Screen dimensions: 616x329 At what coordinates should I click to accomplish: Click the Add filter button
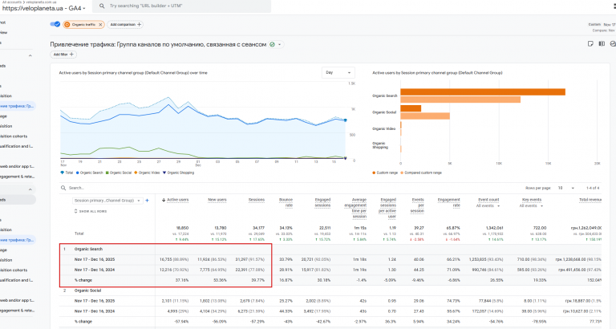point(62,55)
